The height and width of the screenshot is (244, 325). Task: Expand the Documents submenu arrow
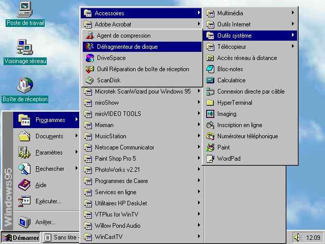[77, 136]
